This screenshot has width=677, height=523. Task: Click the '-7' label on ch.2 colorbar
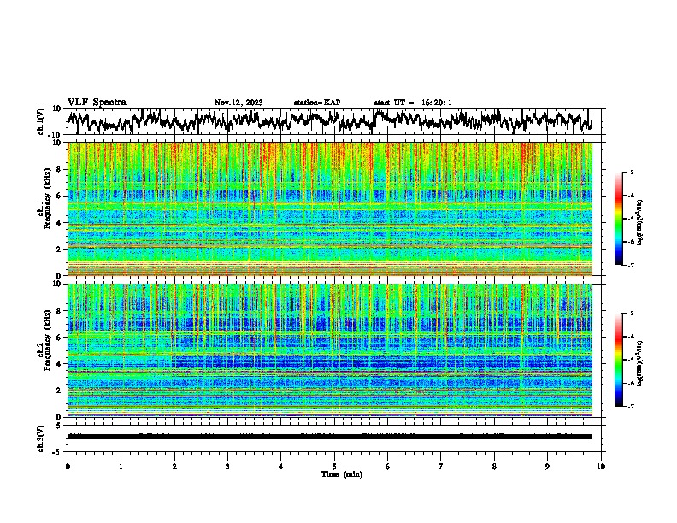pyautogui.click(x=630, y=406)
